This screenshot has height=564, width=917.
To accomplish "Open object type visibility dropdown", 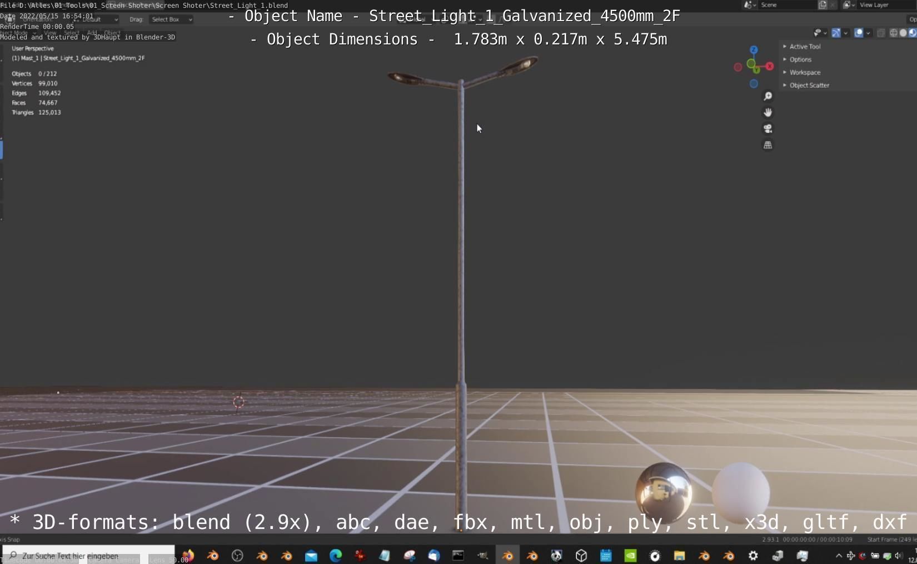I will tap(820, 33).
